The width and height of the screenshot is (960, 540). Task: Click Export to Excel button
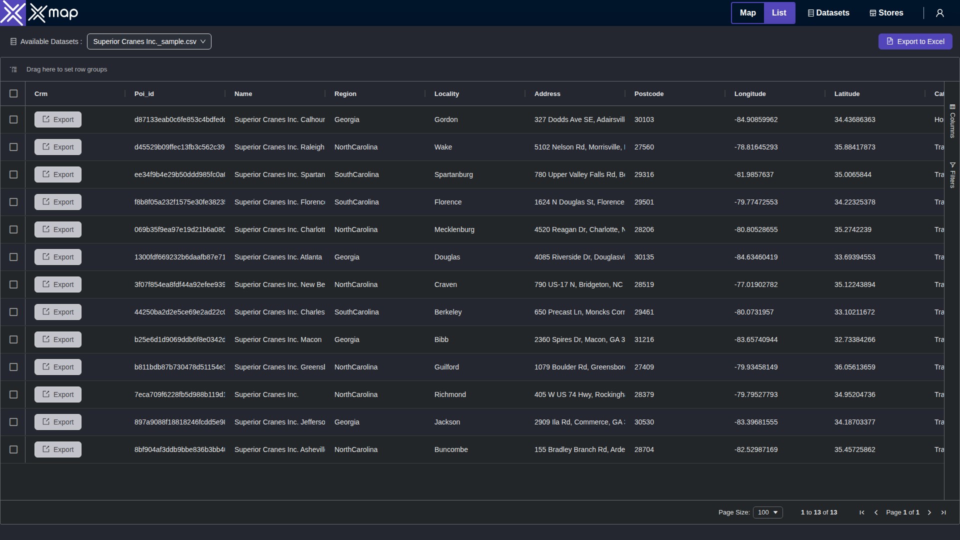coord(915,41)
